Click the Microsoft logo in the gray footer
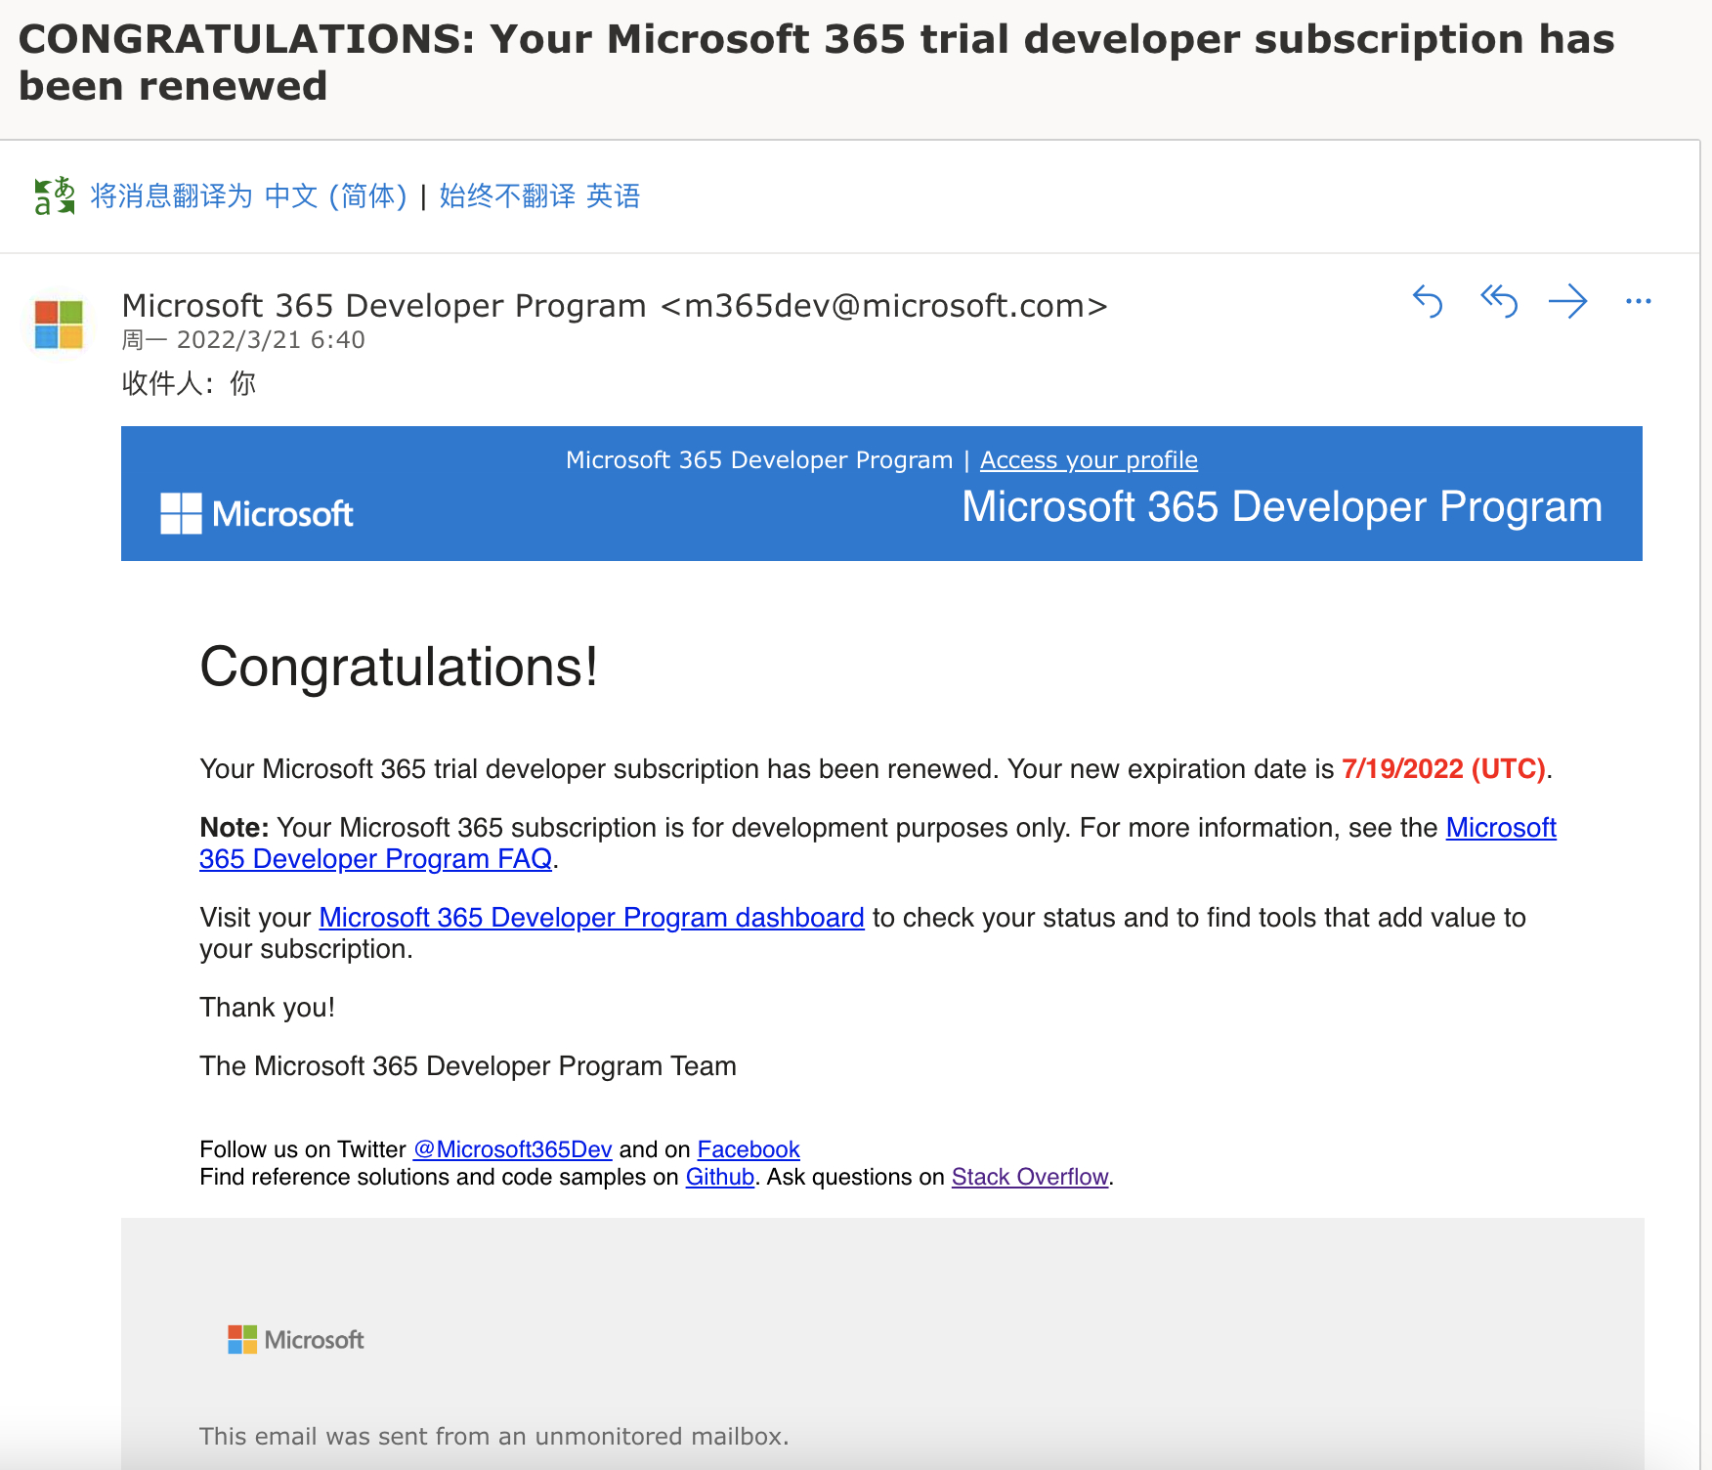Screen dimensions: 1712x1470 [296, 1339]
